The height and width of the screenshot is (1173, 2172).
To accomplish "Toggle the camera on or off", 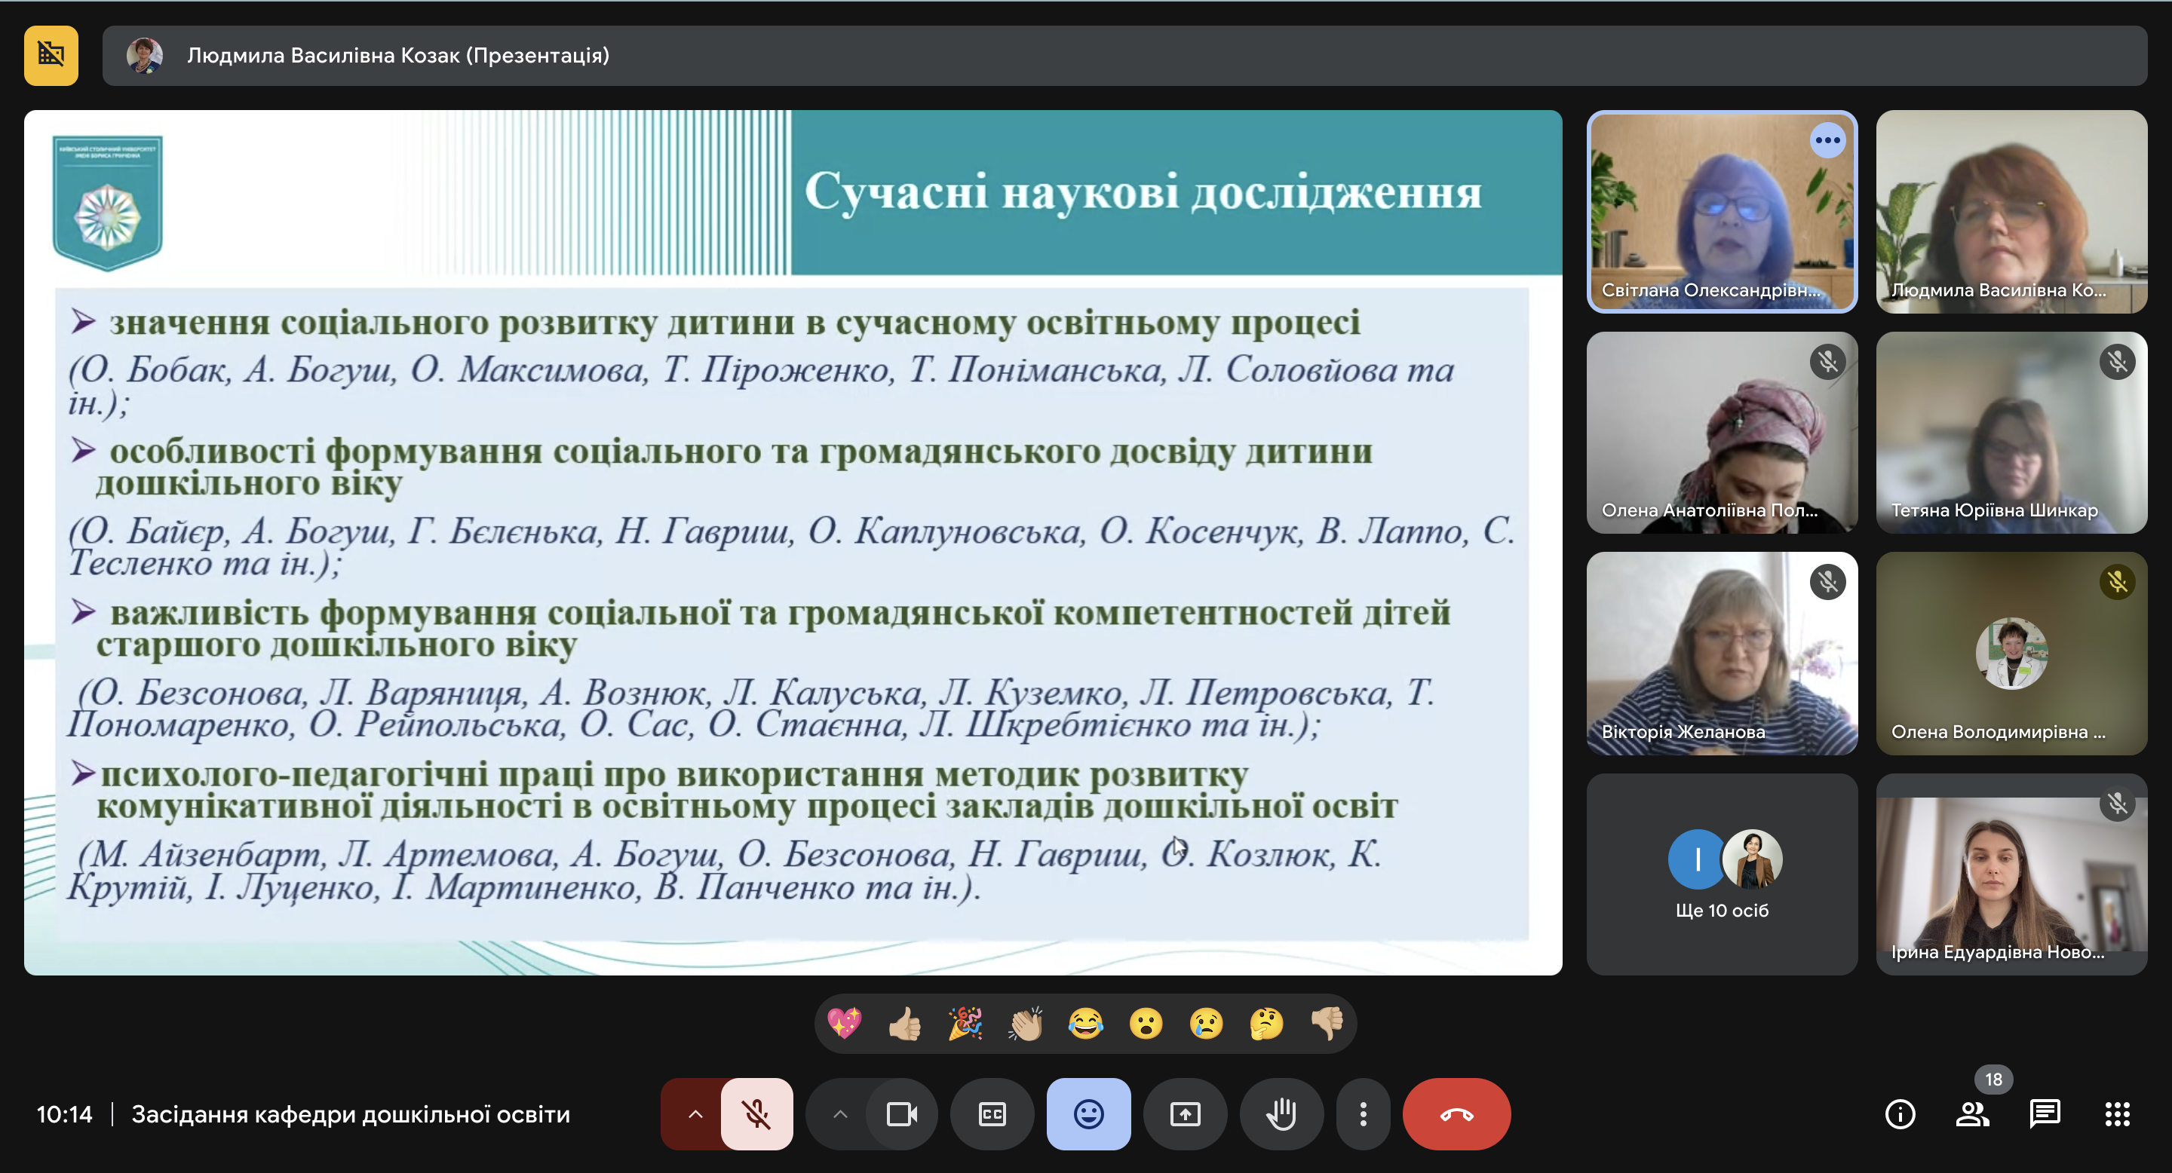I will (901, 1114).
